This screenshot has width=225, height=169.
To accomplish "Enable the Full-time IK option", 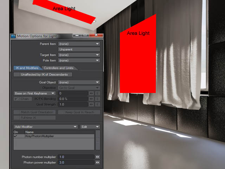I will tap(28, 118).
